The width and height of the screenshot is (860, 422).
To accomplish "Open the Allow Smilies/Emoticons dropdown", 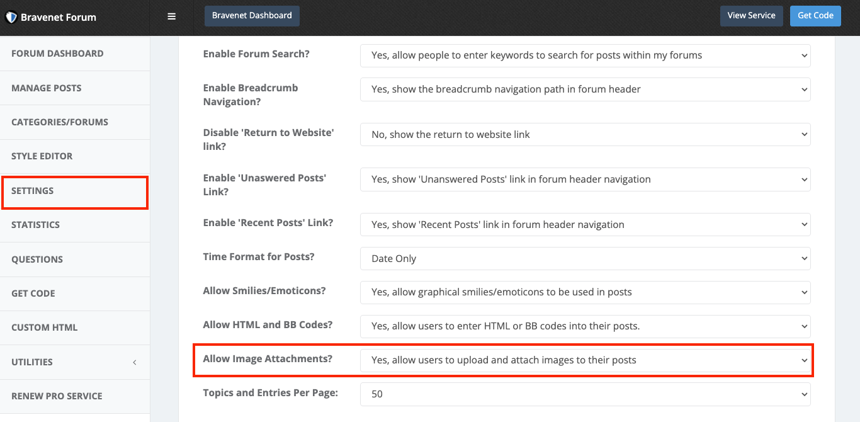I will (x=585, y=292).
